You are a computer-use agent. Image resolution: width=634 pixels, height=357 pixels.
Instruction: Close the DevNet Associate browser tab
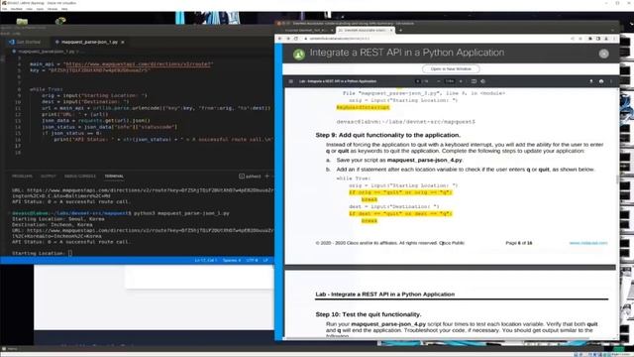coord(391,31)
